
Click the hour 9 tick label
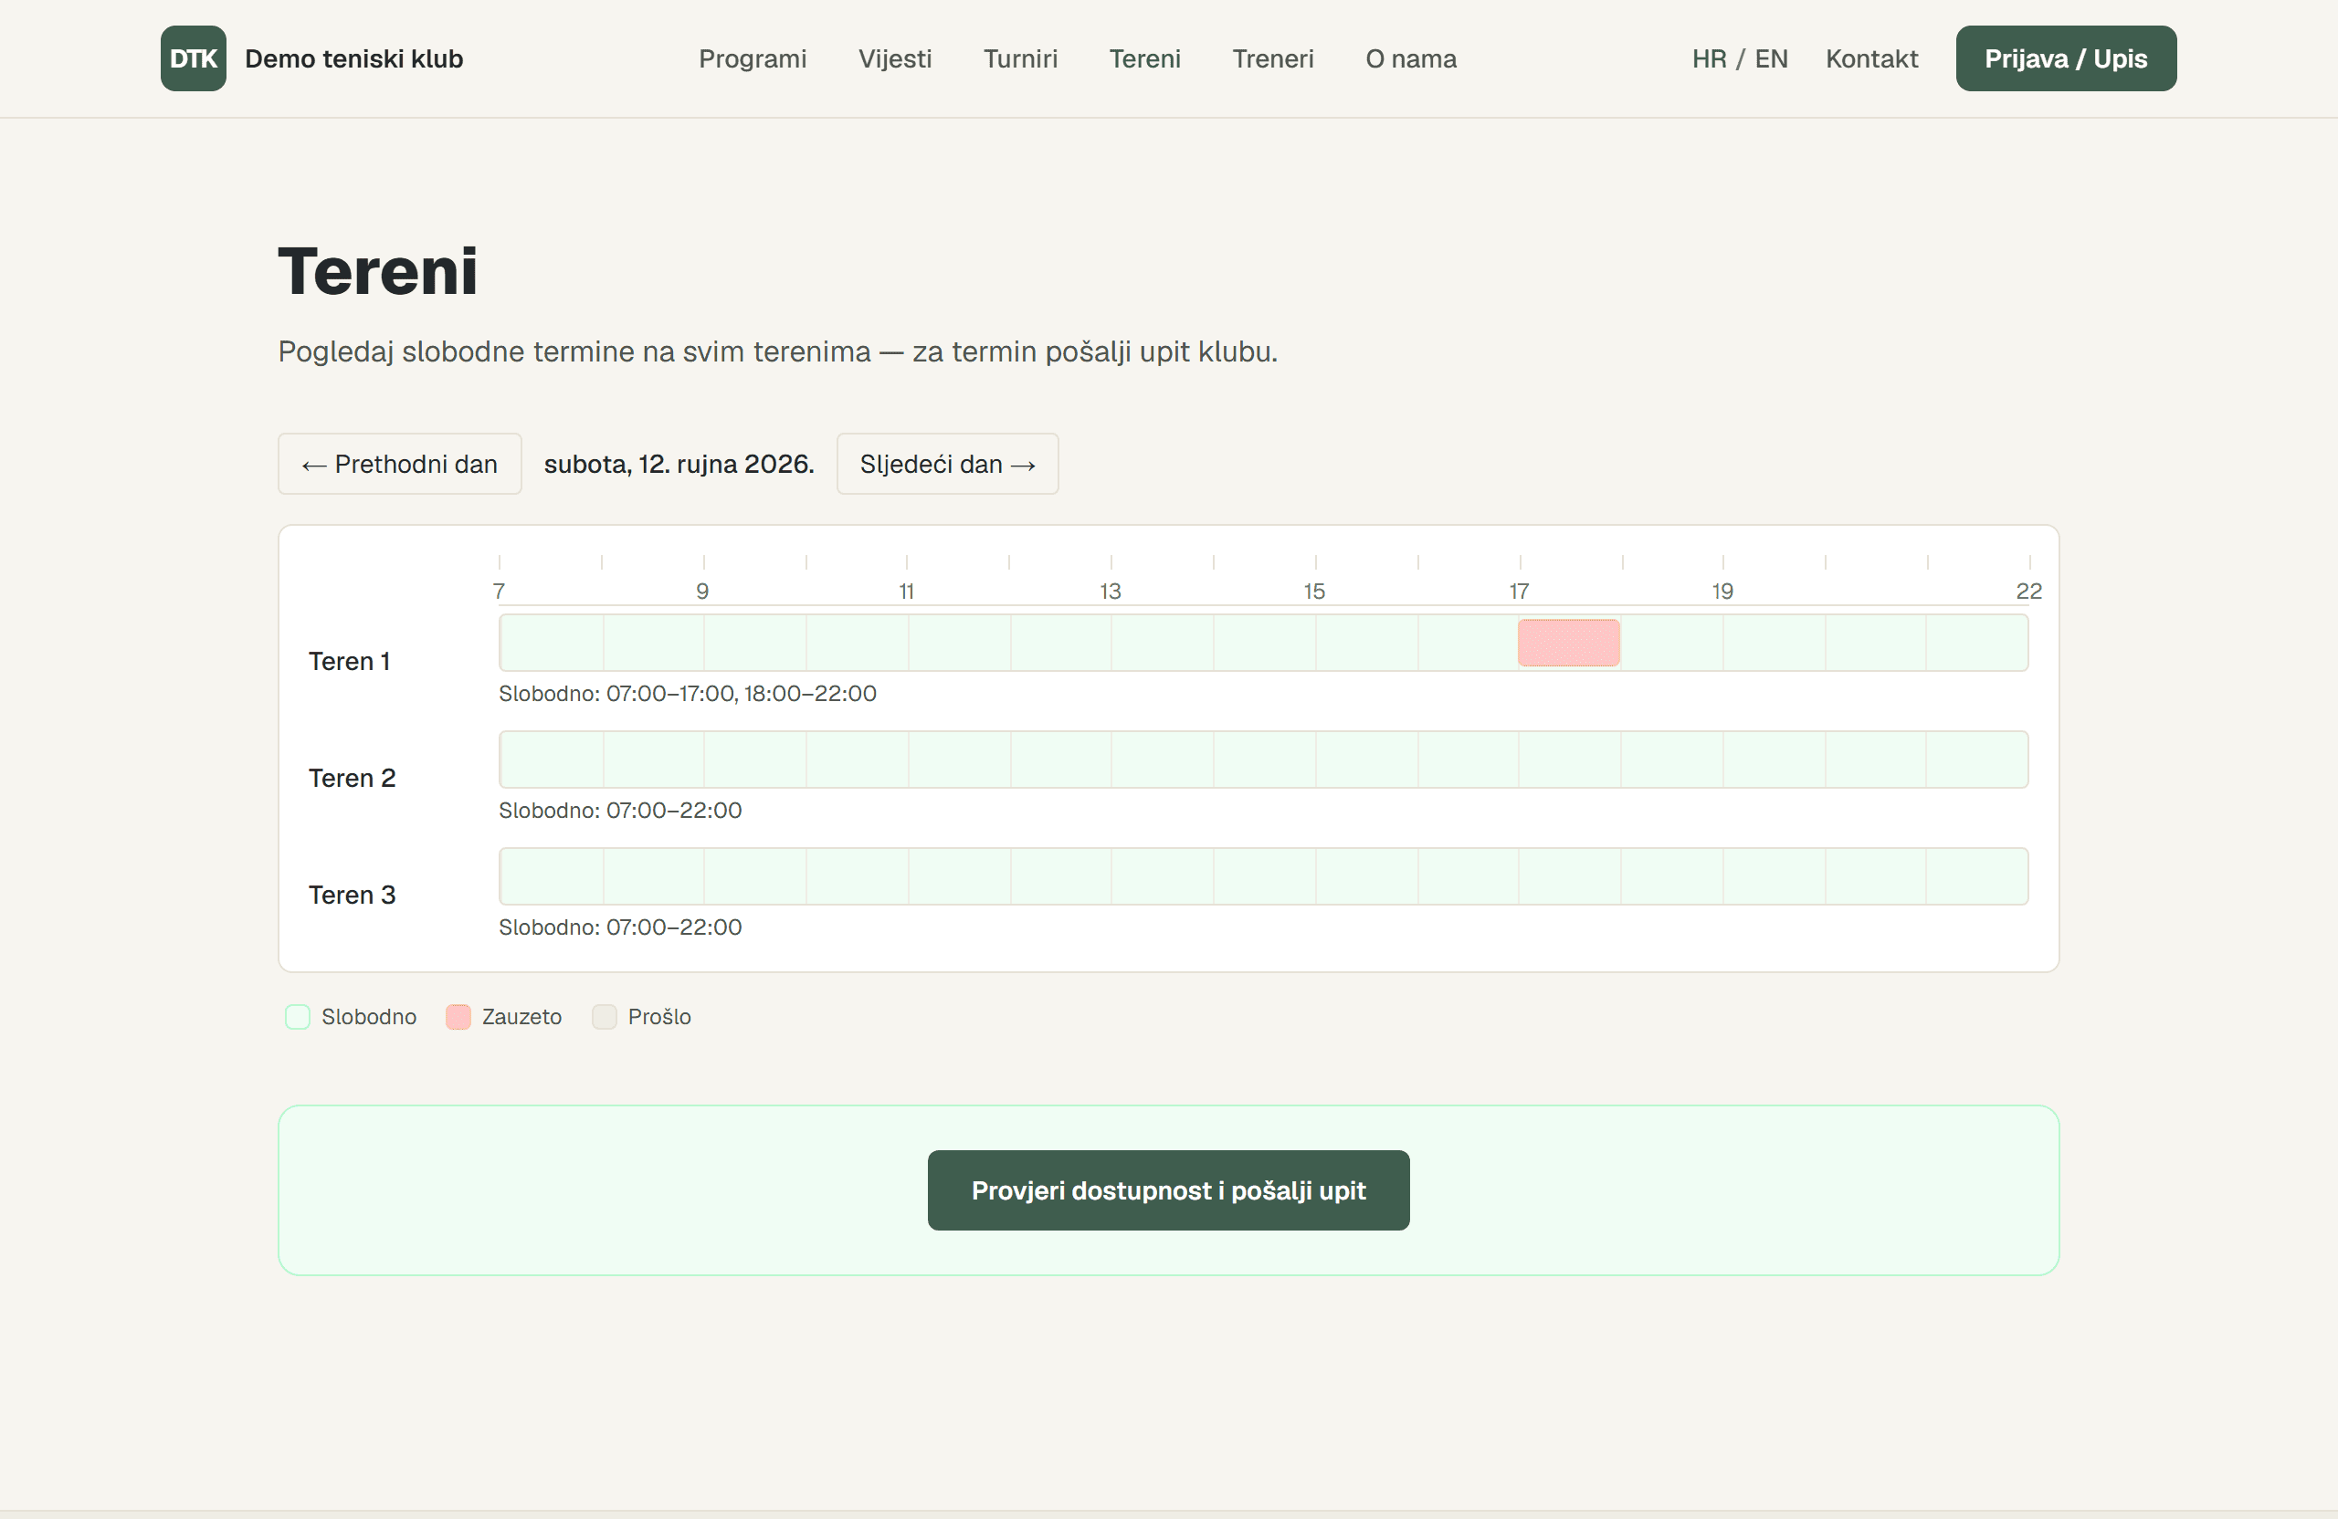[702, 592]
